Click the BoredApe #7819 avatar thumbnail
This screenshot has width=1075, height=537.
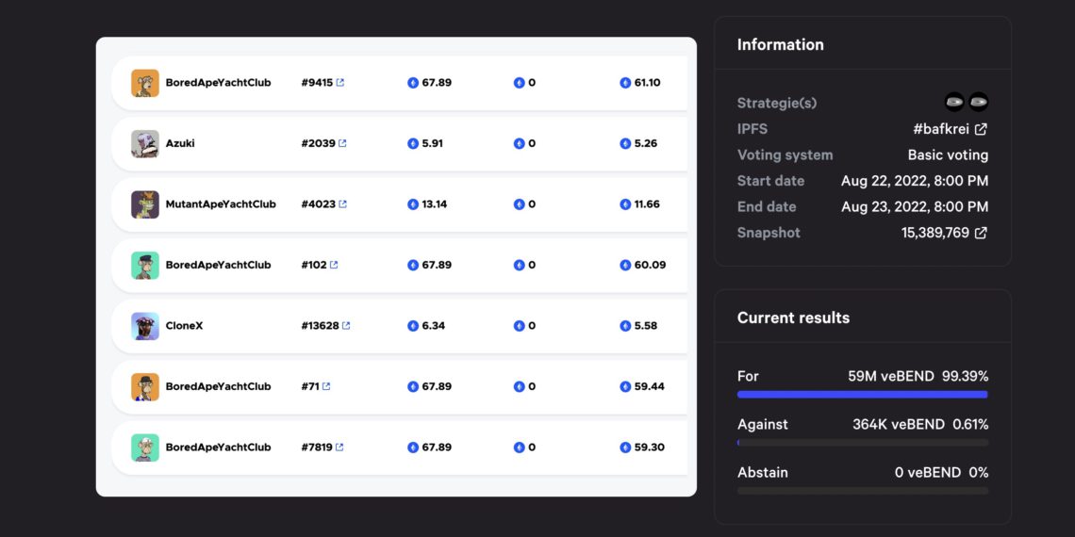click(145, 447)
